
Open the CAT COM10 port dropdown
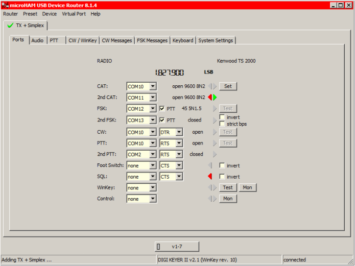click(x=153, y=86)
